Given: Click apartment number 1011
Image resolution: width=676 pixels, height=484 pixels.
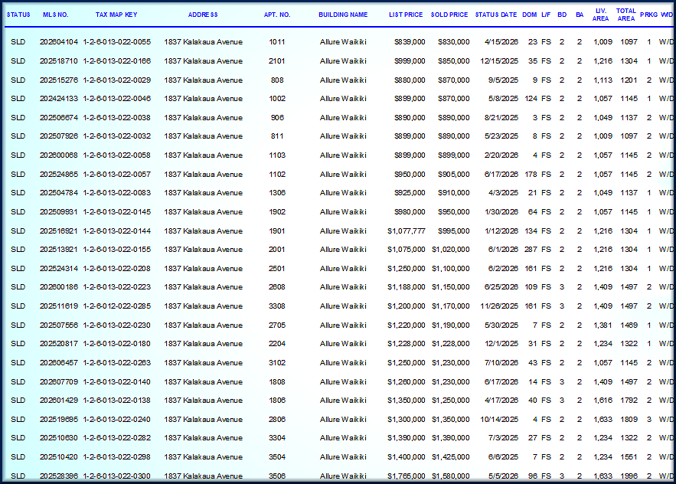Looking at the screenshot, I should click(x=277, y=42).
